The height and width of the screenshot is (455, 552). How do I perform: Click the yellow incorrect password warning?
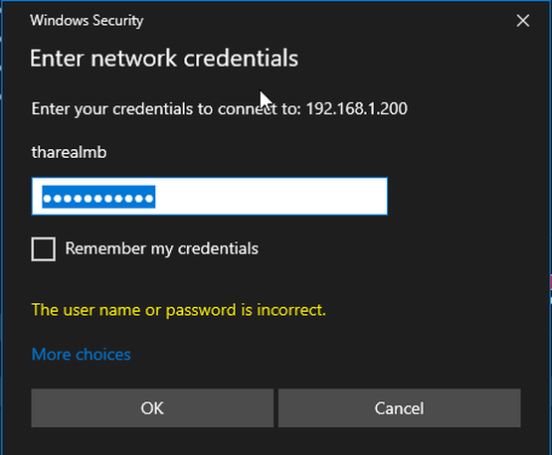pos(179,310)
